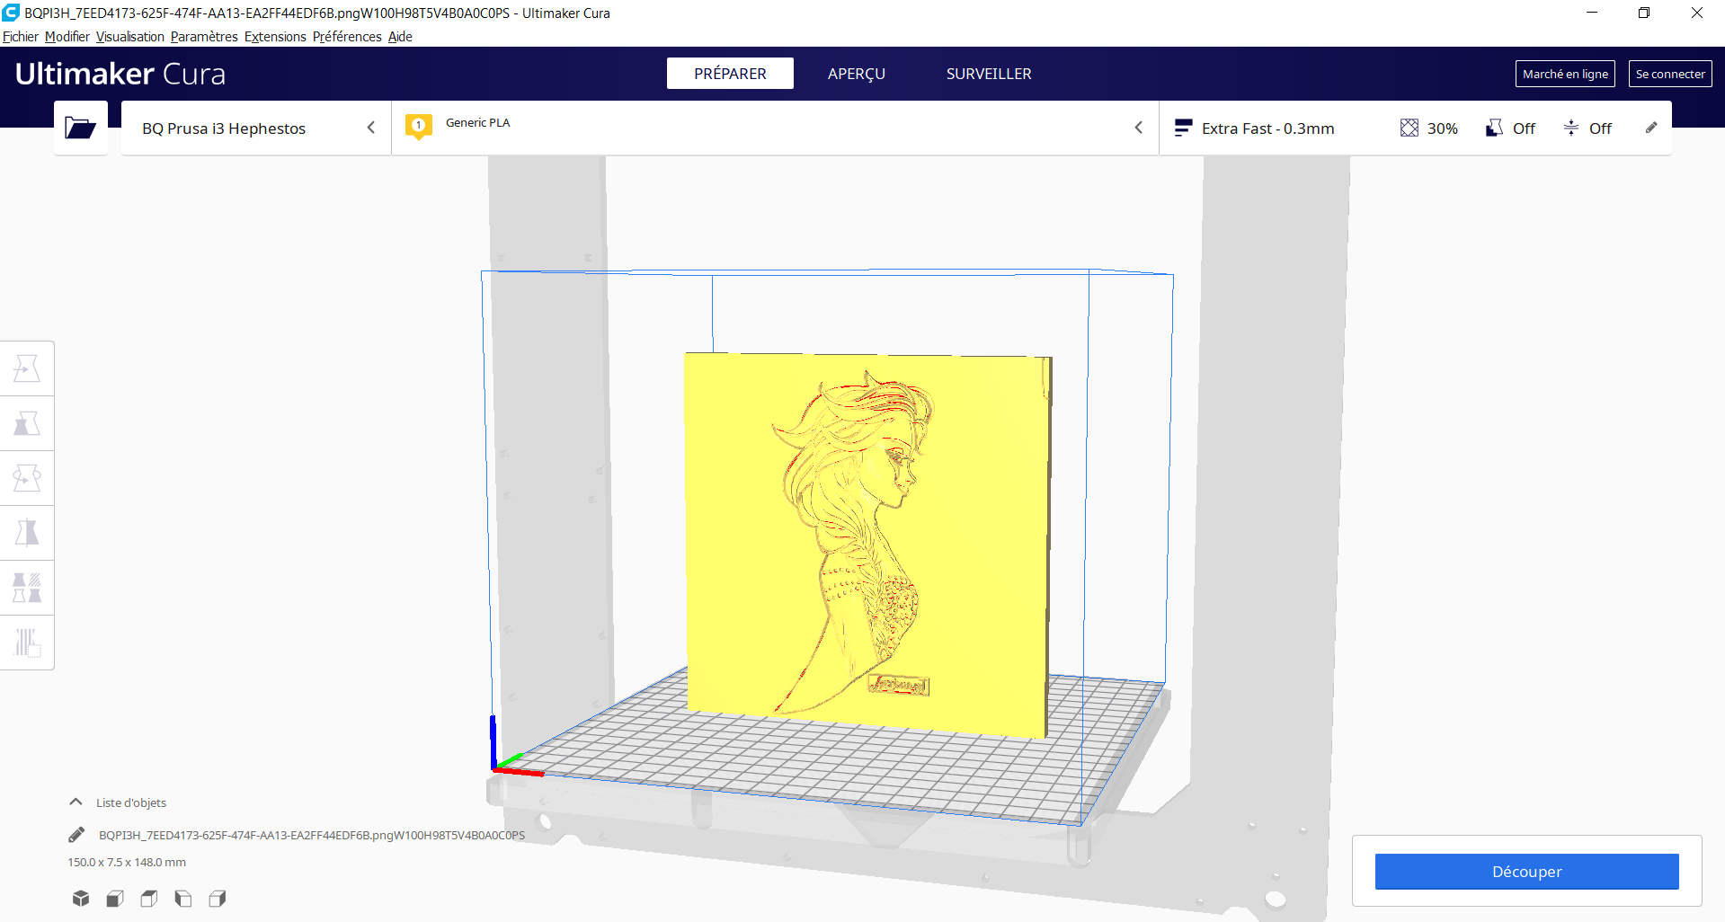Select the Move tool in sidebar

pos(27,368)
